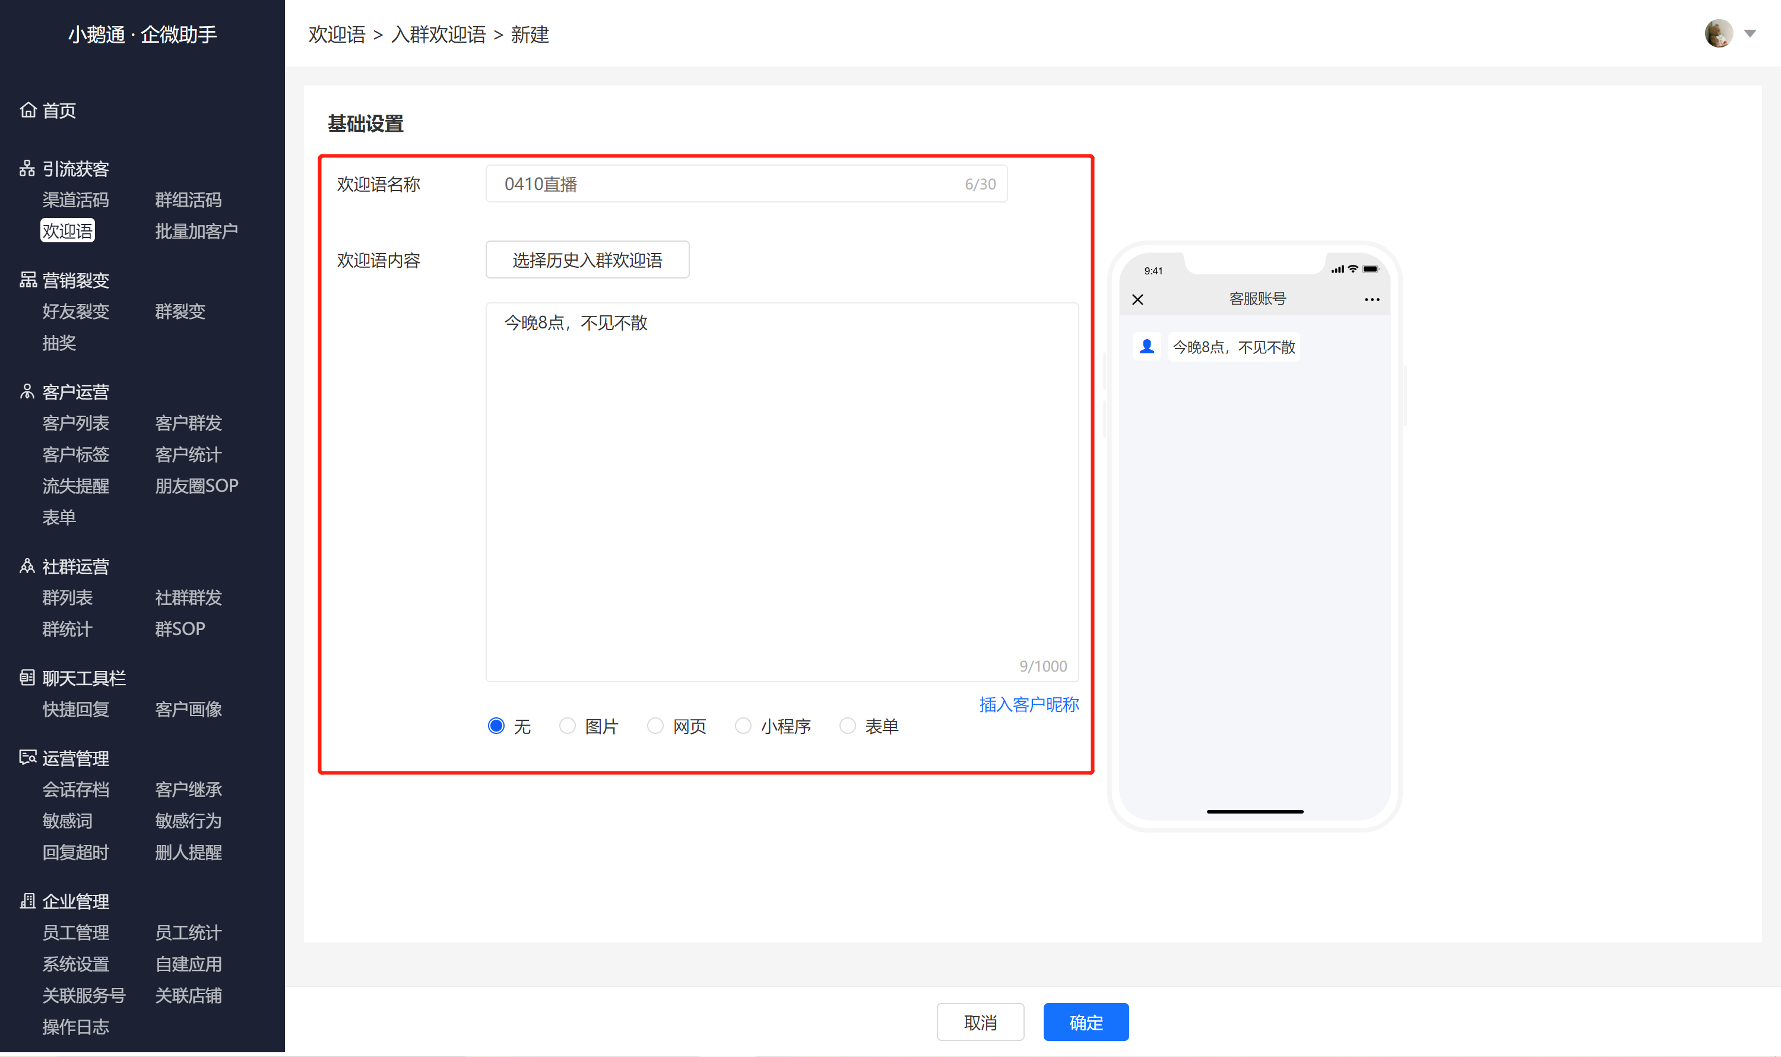Viewport: 1781px width, 1057px height.
Task: Click the blue 确定 button
Action: pyautogui.click(x=1085, y=1022)
